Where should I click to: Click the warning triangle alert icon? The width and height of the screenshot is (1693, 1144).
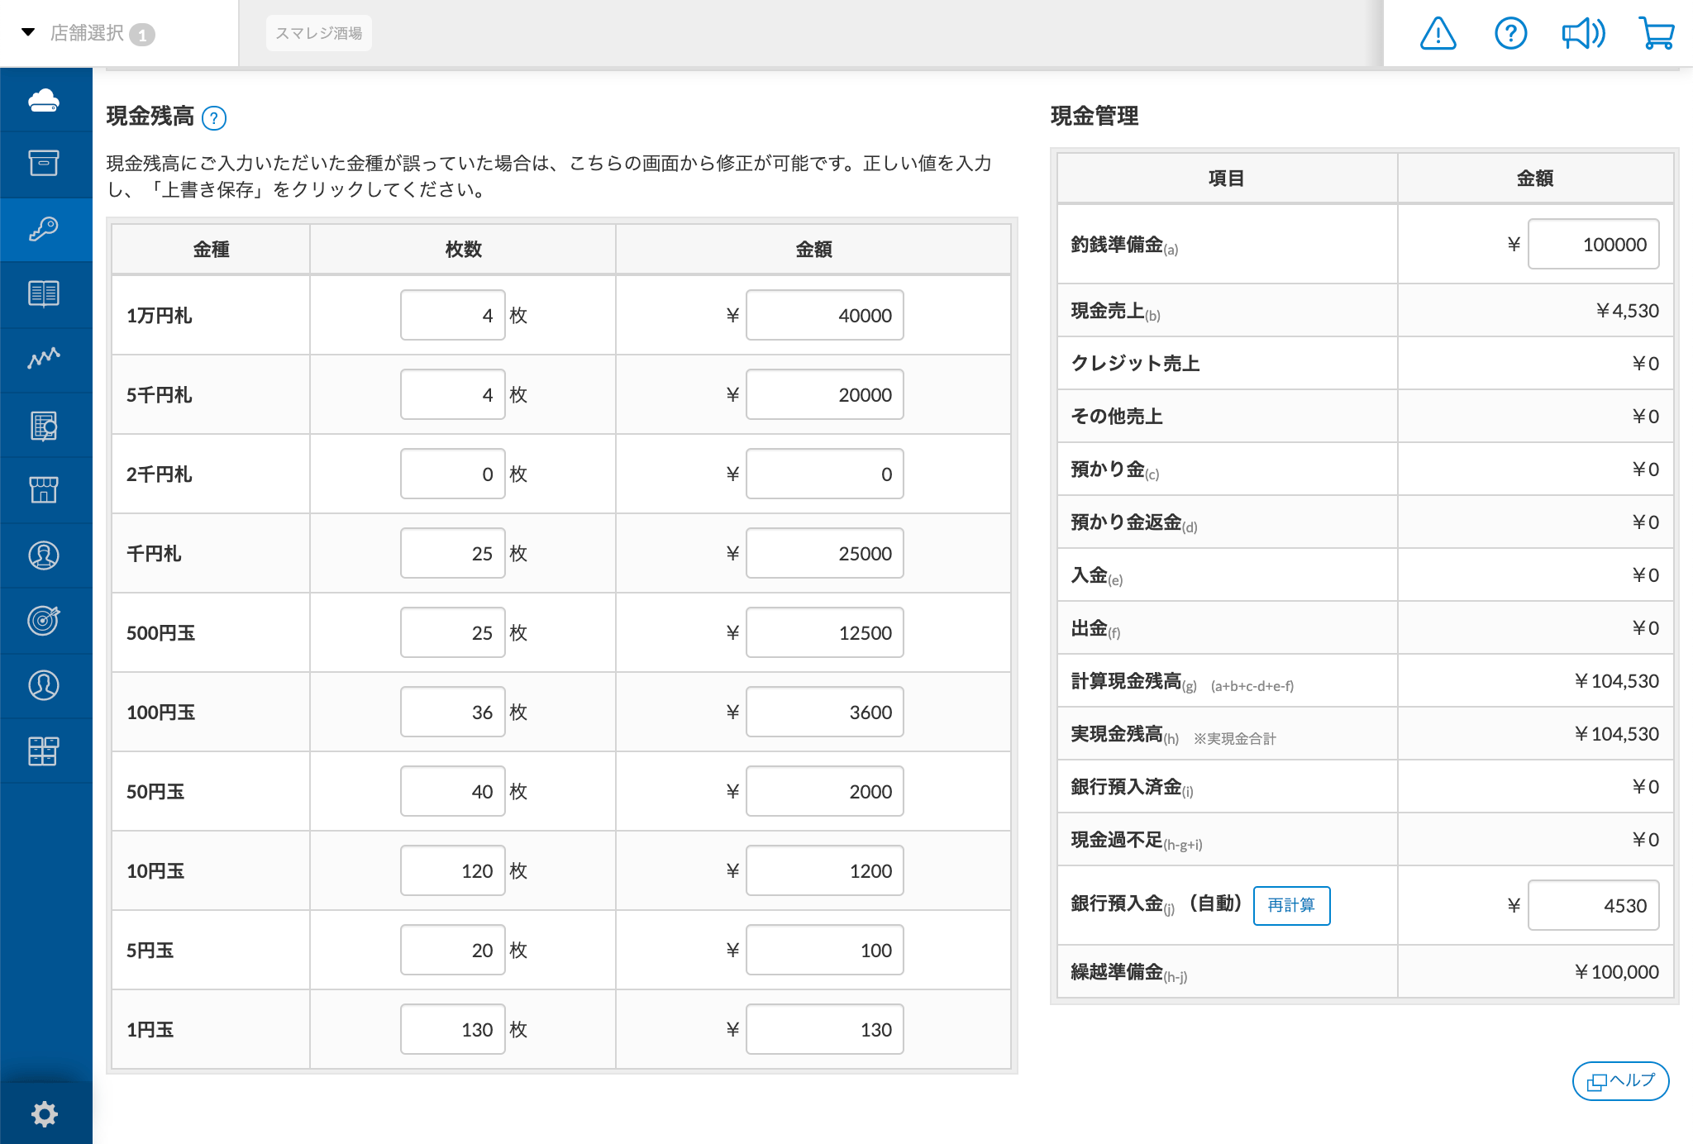[1438, 34]
